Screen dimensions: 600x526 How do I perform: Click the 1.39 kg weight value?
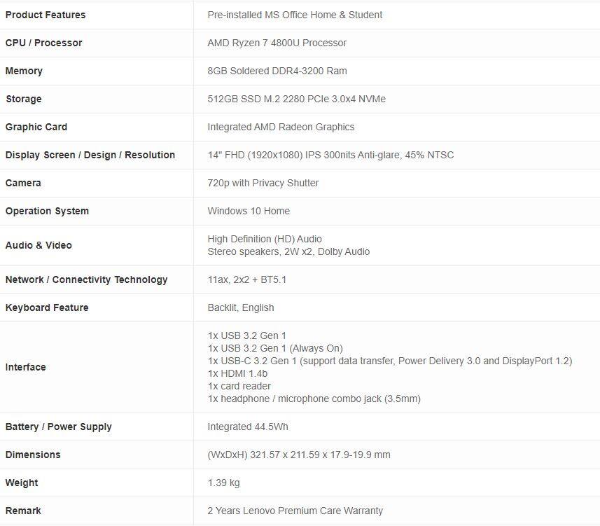pyautogui.click(x=223, y=483)
